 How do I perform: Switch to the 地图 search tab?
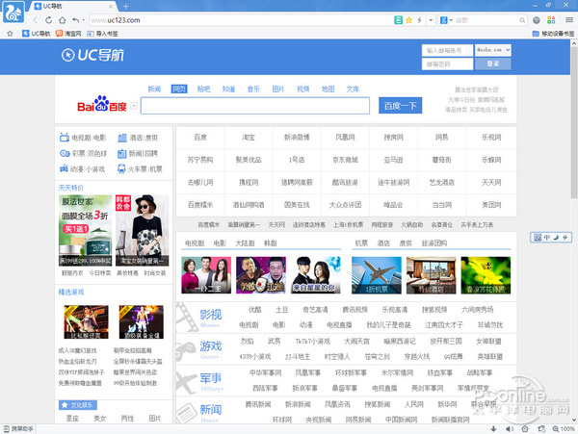coord(328,89)
